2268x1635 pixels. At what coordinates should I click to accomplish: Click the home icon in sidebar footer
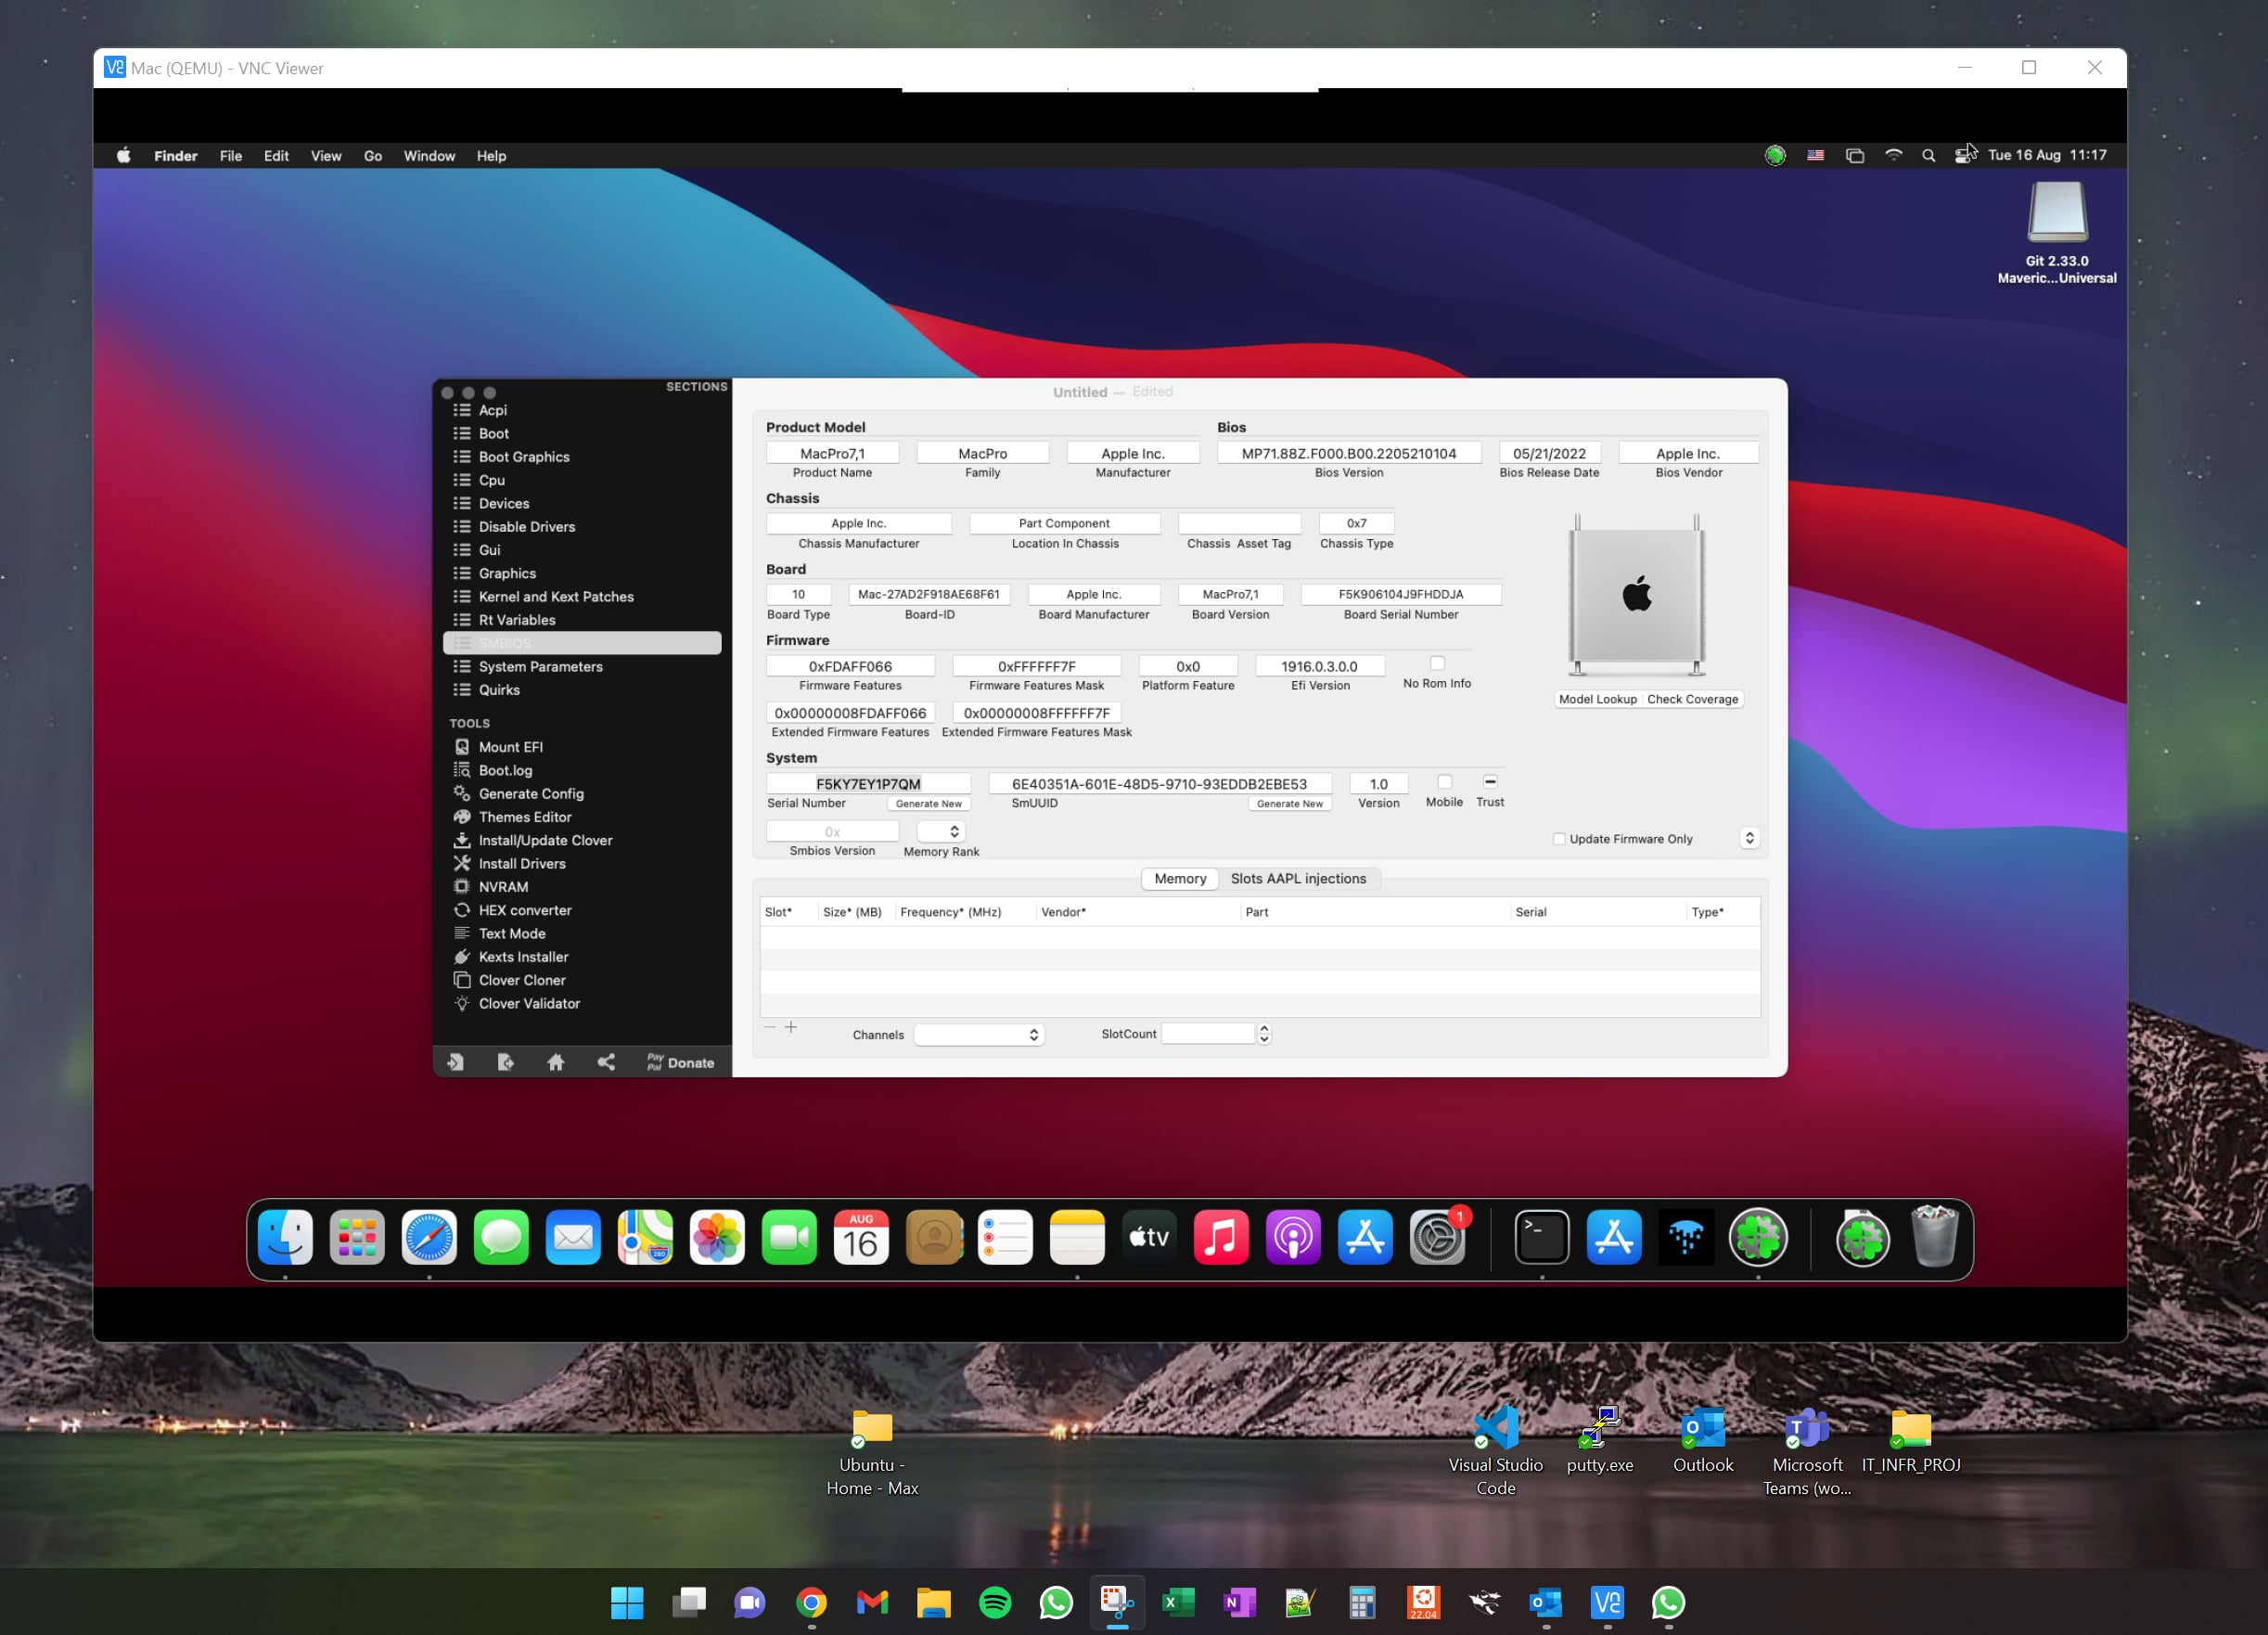[556, 1062]
